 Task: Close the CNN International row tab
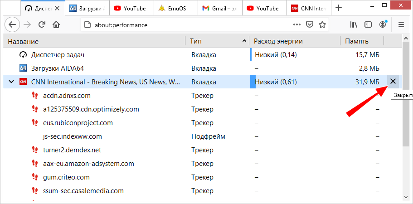point(393,81)
